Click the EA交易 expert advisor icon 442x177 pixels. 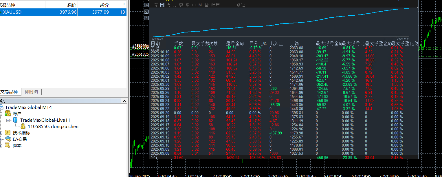(8, 139)
